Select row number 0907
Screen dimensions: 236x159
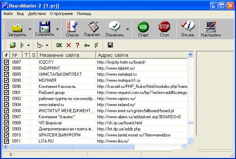click(16, 117)
